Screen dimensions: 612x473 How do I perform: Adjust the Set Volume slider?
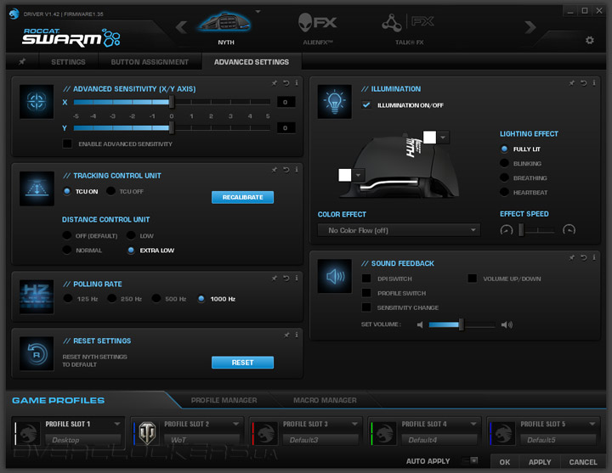(462, 324)
